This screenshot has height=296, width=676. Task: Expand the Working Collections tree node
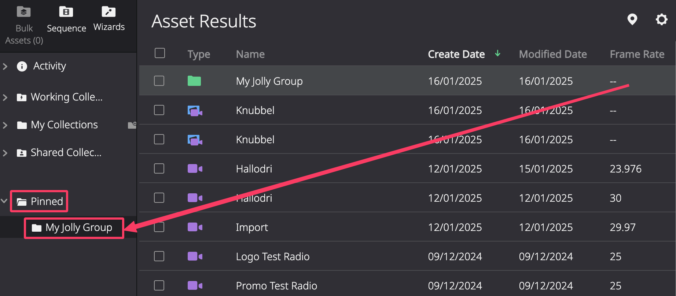click(5, 97)
